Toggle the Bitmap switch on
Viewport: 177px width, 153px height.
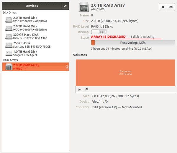[99, 32]
